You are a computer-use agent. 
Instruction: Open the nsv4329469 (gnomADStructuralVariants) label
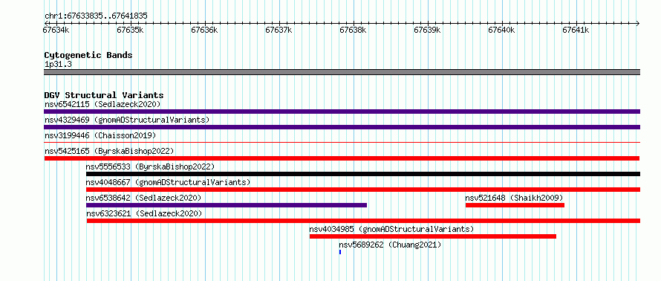click(x=127, y=120)
